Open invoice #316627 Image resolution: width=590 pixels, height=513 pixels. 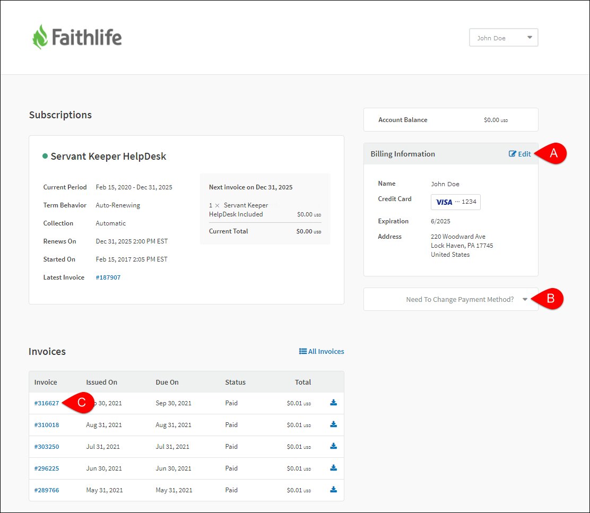coord(46,403)
